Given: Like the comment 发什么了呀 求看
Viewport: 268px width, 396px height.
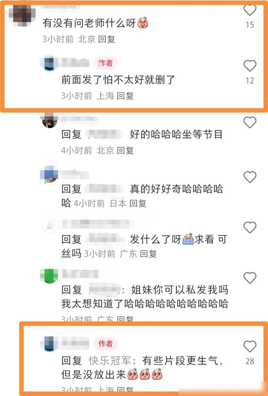Looking at the screenshot, I should point(250,227).
